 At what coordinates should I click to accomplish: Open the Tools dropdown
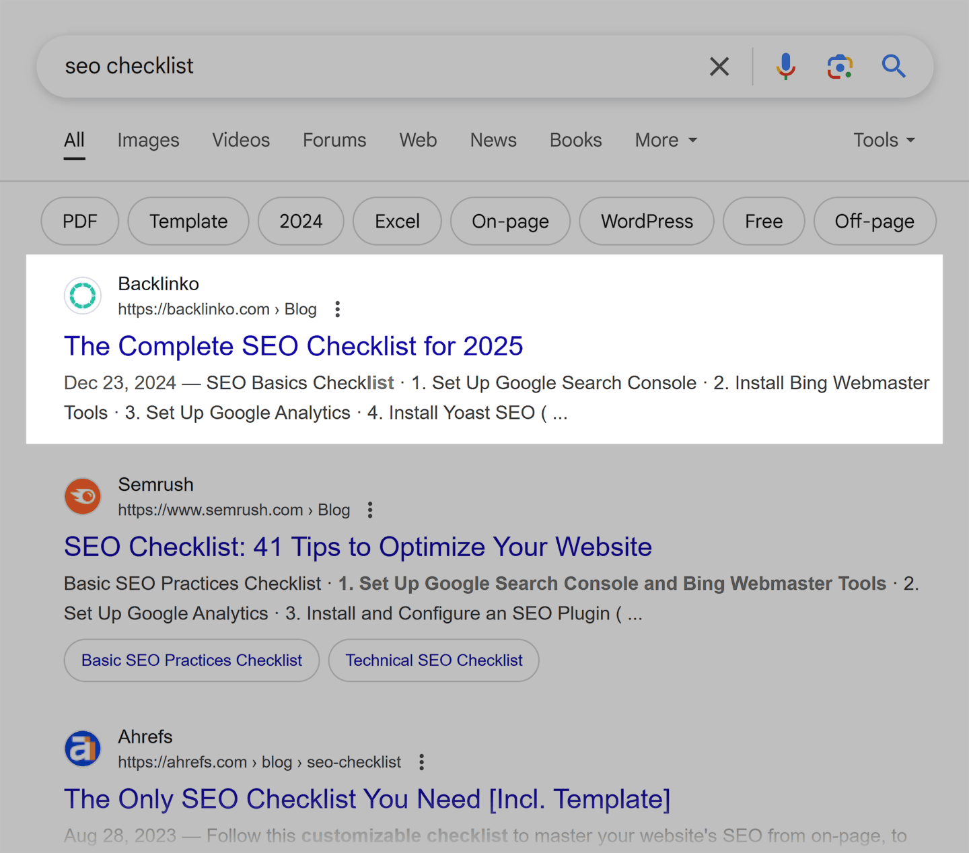884,140
